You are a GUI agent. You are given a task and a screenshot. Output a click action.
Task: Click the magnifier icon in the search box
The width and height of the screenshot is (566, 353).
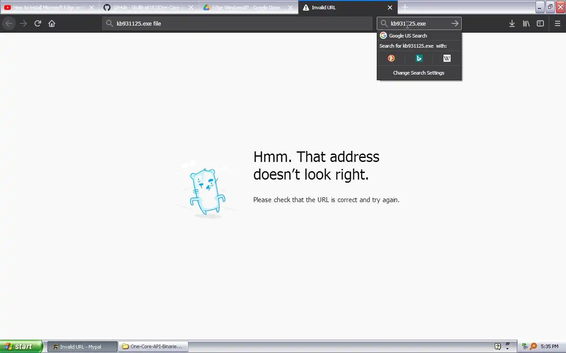point(384,23)
